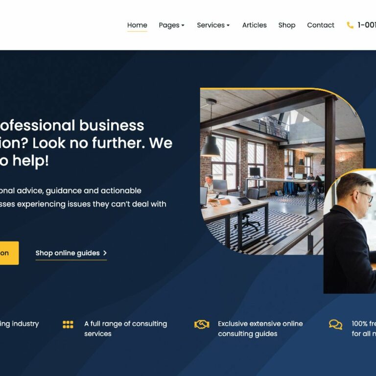Click the photo of man with glasses

point(350,231)
